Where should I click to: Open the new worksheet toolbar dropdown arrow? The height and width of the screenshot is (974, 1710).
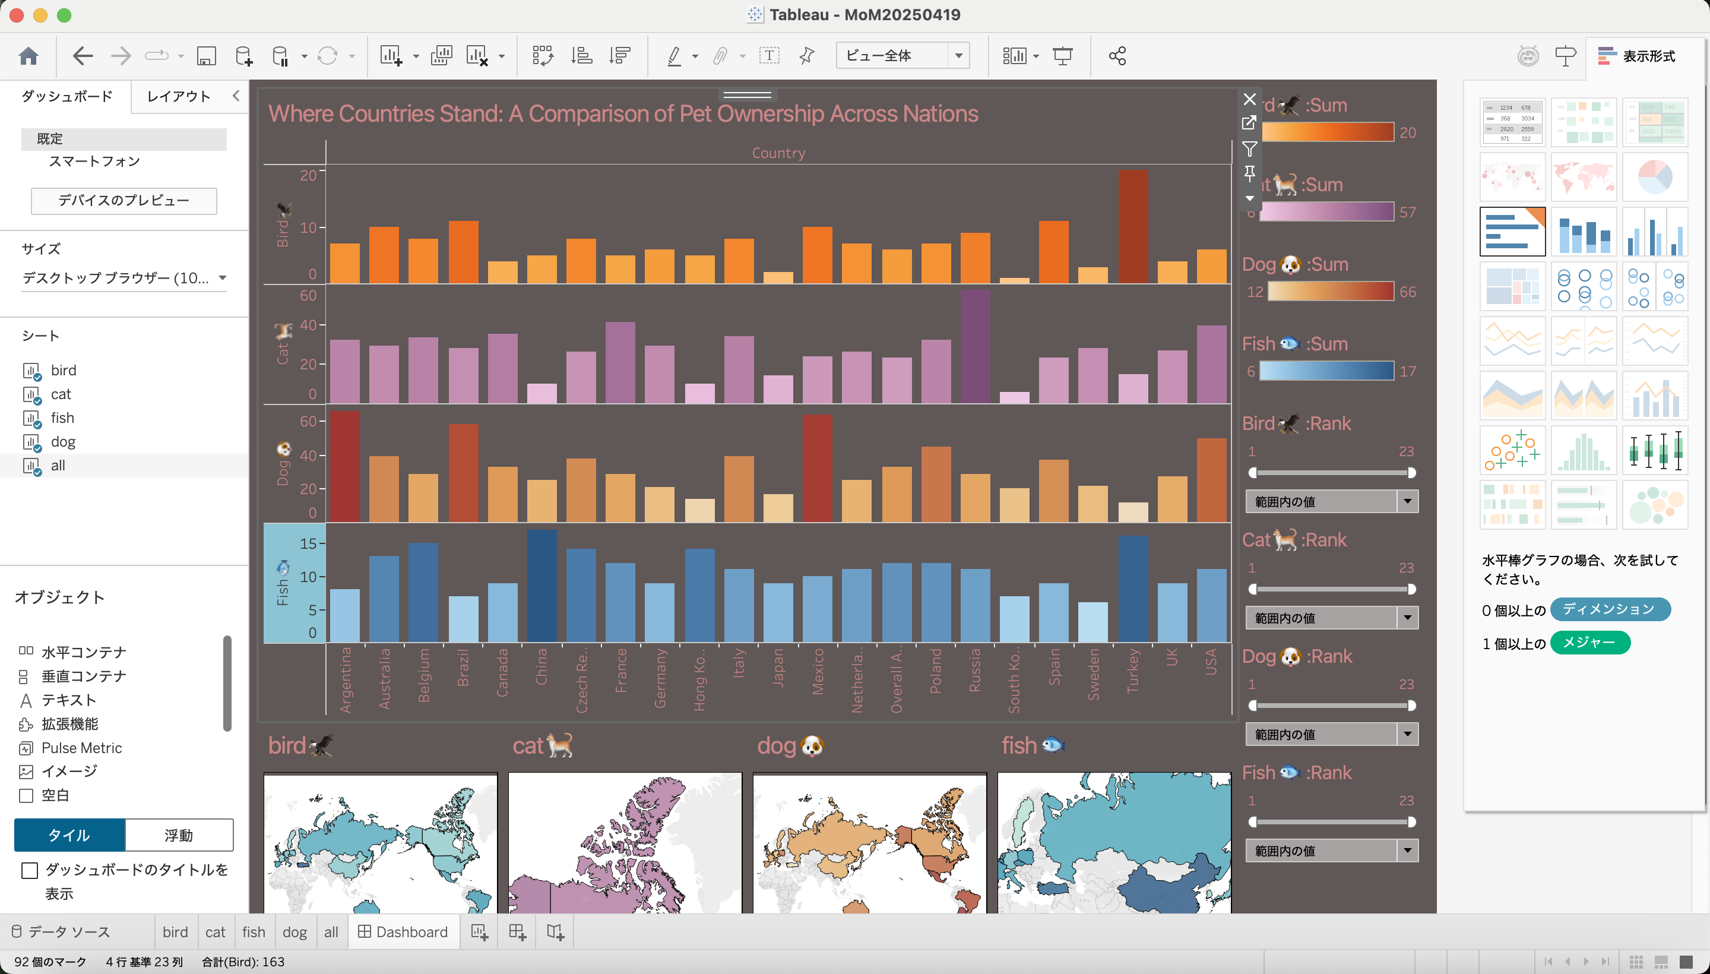click(416, 57)
